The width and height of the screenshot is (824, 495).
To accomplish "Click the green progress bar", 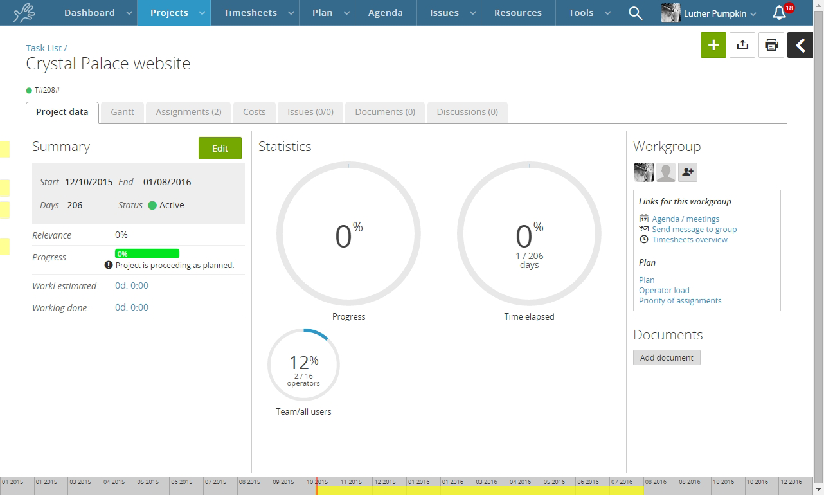I will 147,254.
